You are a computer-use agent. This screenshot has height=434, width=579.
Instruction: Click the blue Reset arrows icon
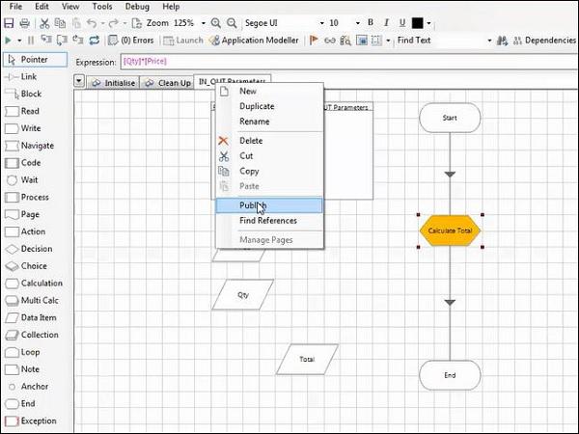coord(95,41)
